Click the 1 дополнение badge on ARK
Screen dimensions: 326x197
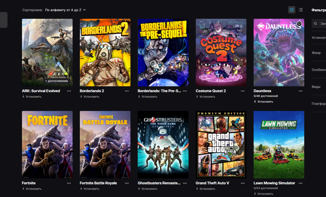[57, 81]
